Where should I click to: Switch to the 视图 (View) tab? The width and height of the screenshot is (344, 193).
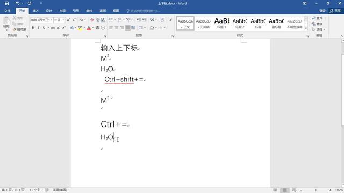tap(116, 11)
